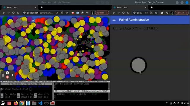Close the React App tab in left Chrome
The height and width of the screenshot is (106, 190).
coord(36,7)
